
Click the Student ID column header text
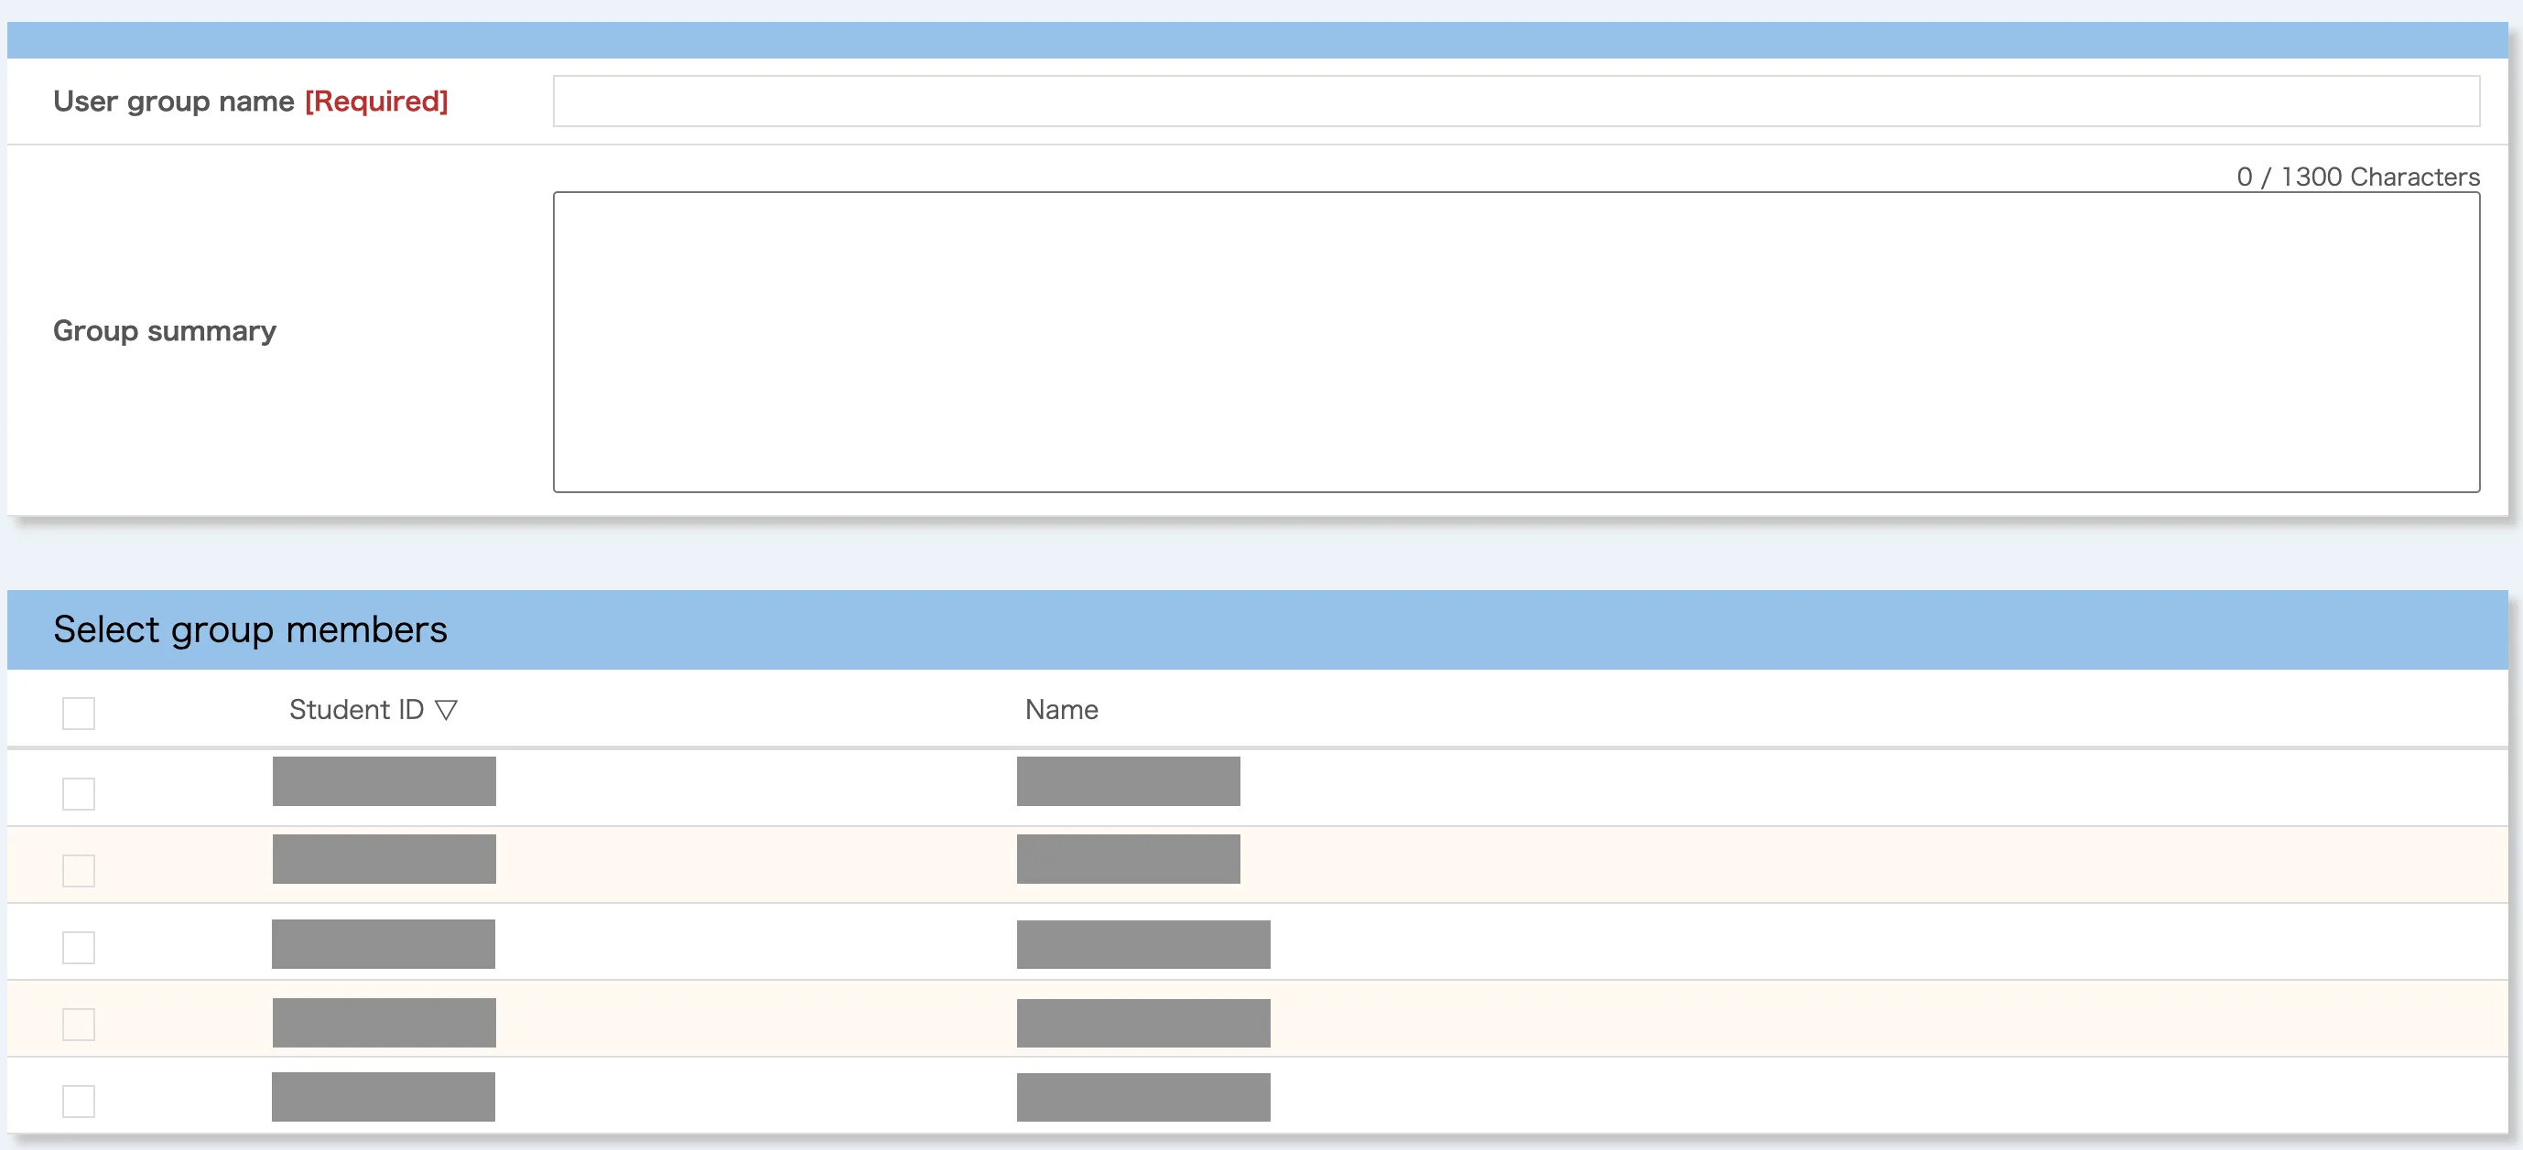[x=355, y=710]
